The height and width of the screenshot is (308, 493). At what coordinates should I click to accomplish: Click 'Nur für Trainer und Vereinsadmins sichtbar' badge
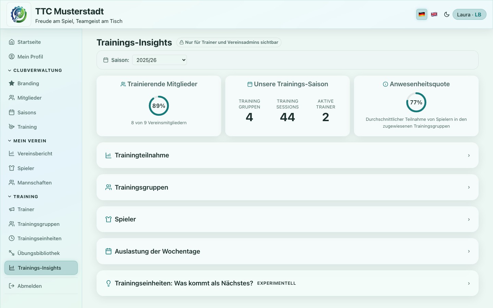(229, 42)
